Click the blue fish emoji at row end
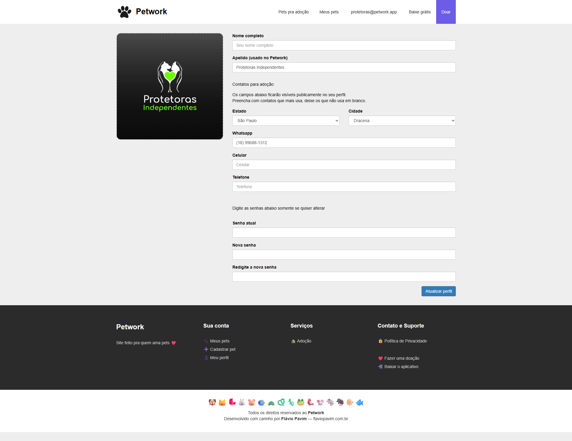This screenshot has width=572, height=441. coord(360,403)
